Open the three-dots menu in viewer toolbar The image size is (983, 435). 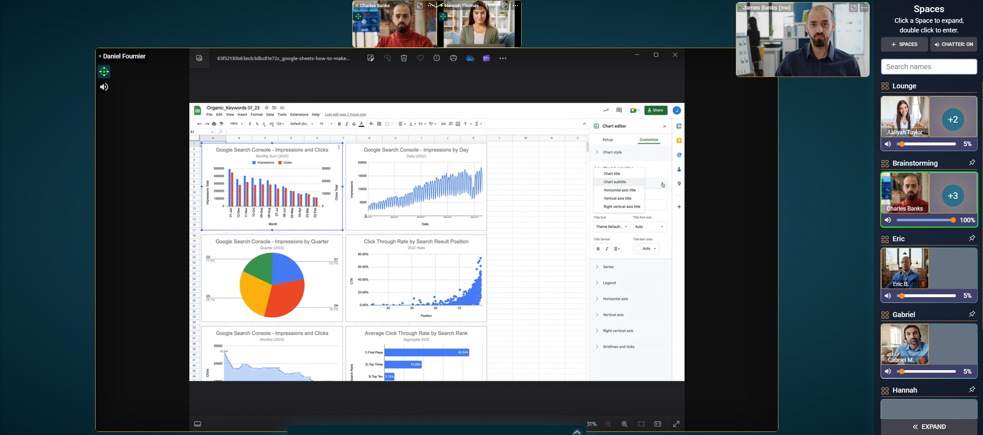pyautogui.click(x=503, y=58)
